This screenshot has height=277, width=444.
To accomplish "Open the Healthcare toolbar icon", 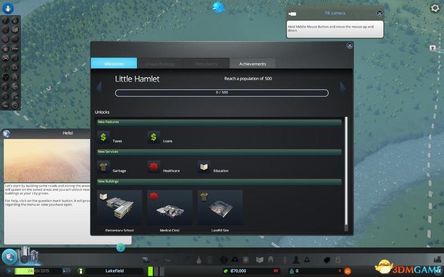I will point(224,260).
